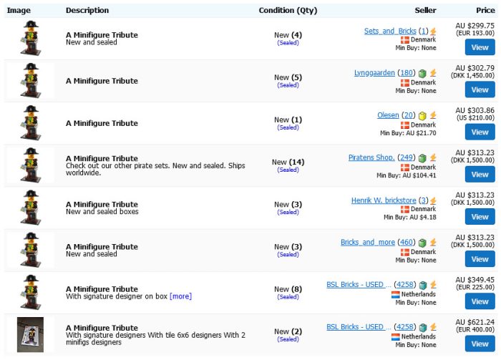Open Lynggaarden's feedback score (180)

pos(407,73)
